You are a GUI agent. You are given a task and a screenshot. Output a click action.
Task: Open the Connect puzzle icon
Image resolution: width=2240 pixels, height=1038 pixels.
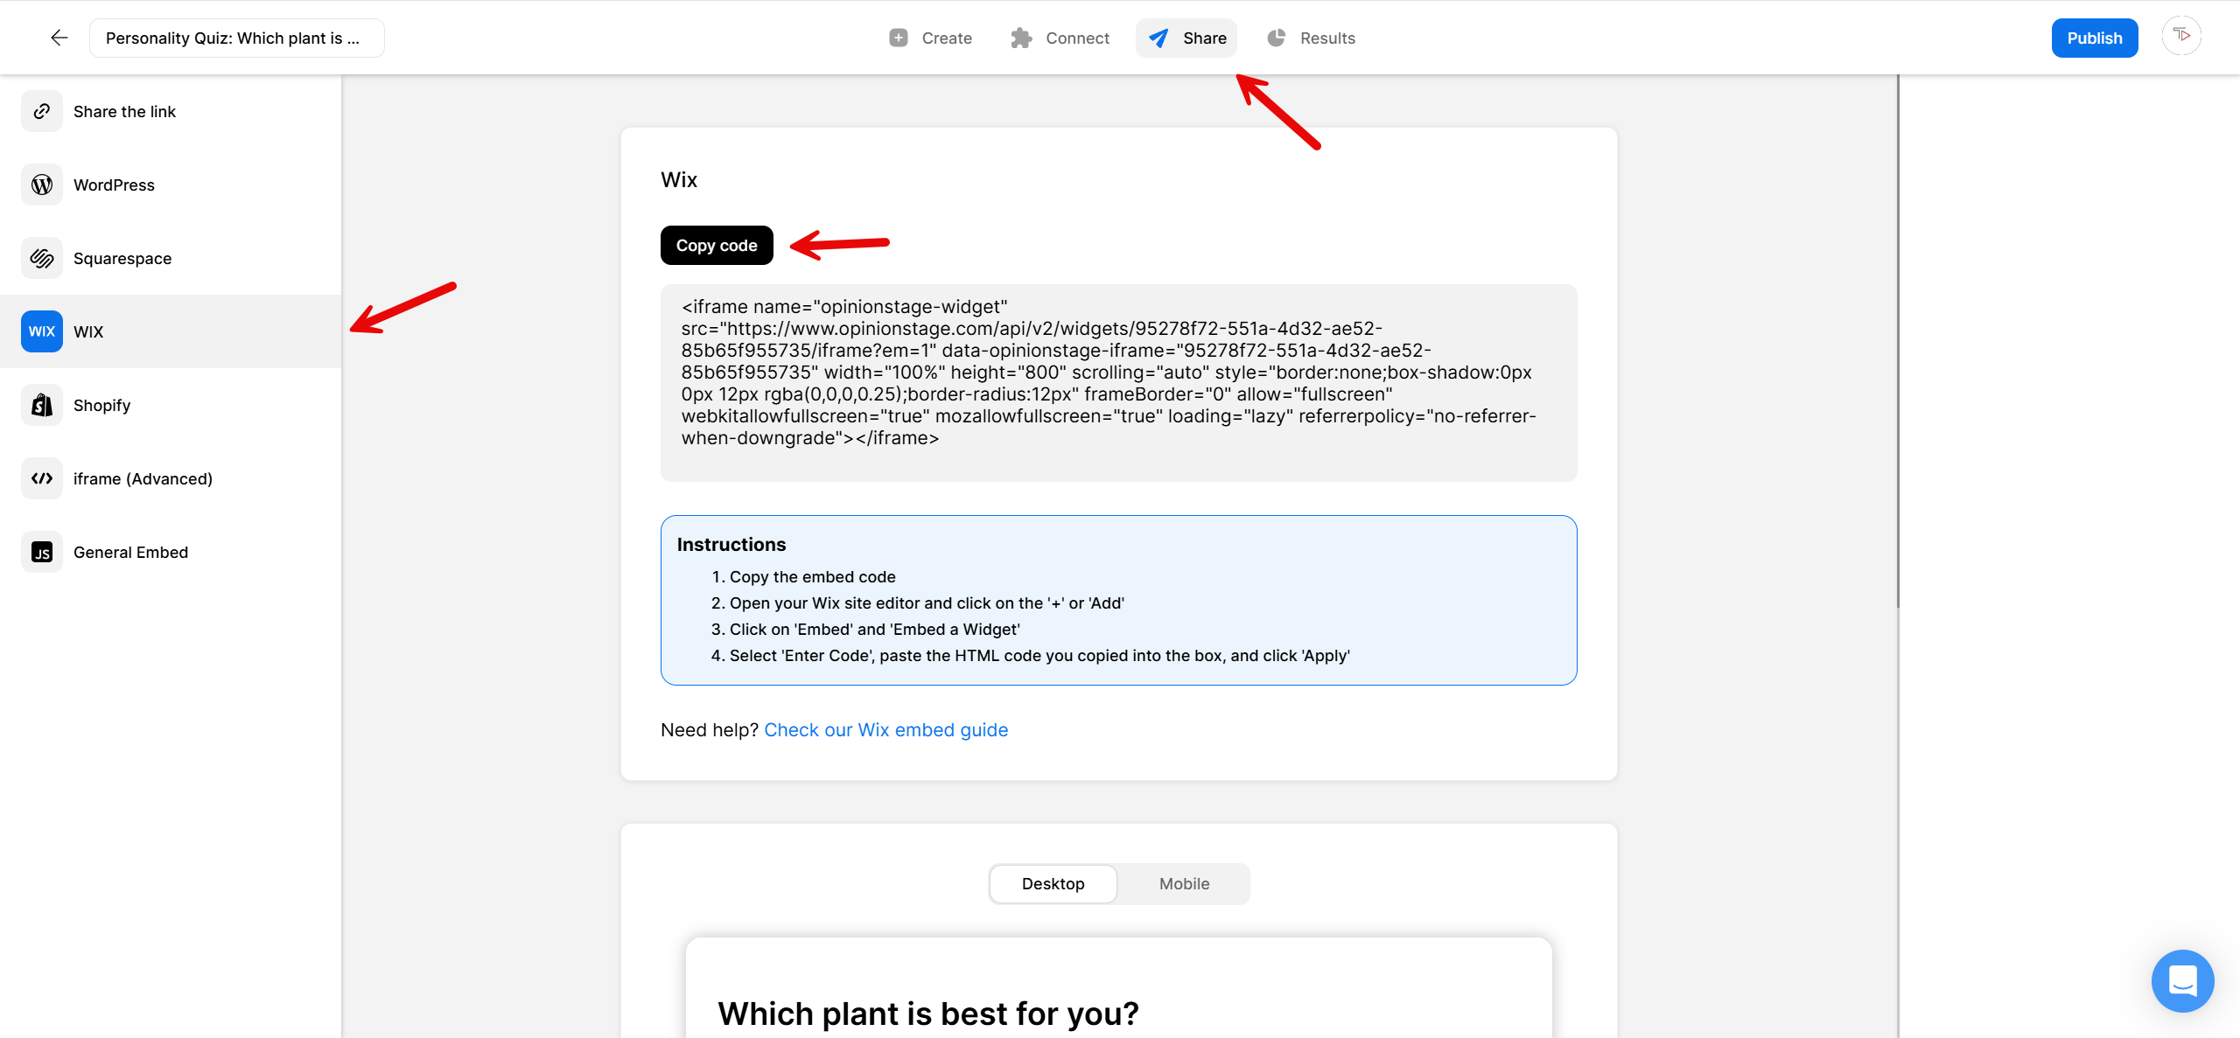1020,38
